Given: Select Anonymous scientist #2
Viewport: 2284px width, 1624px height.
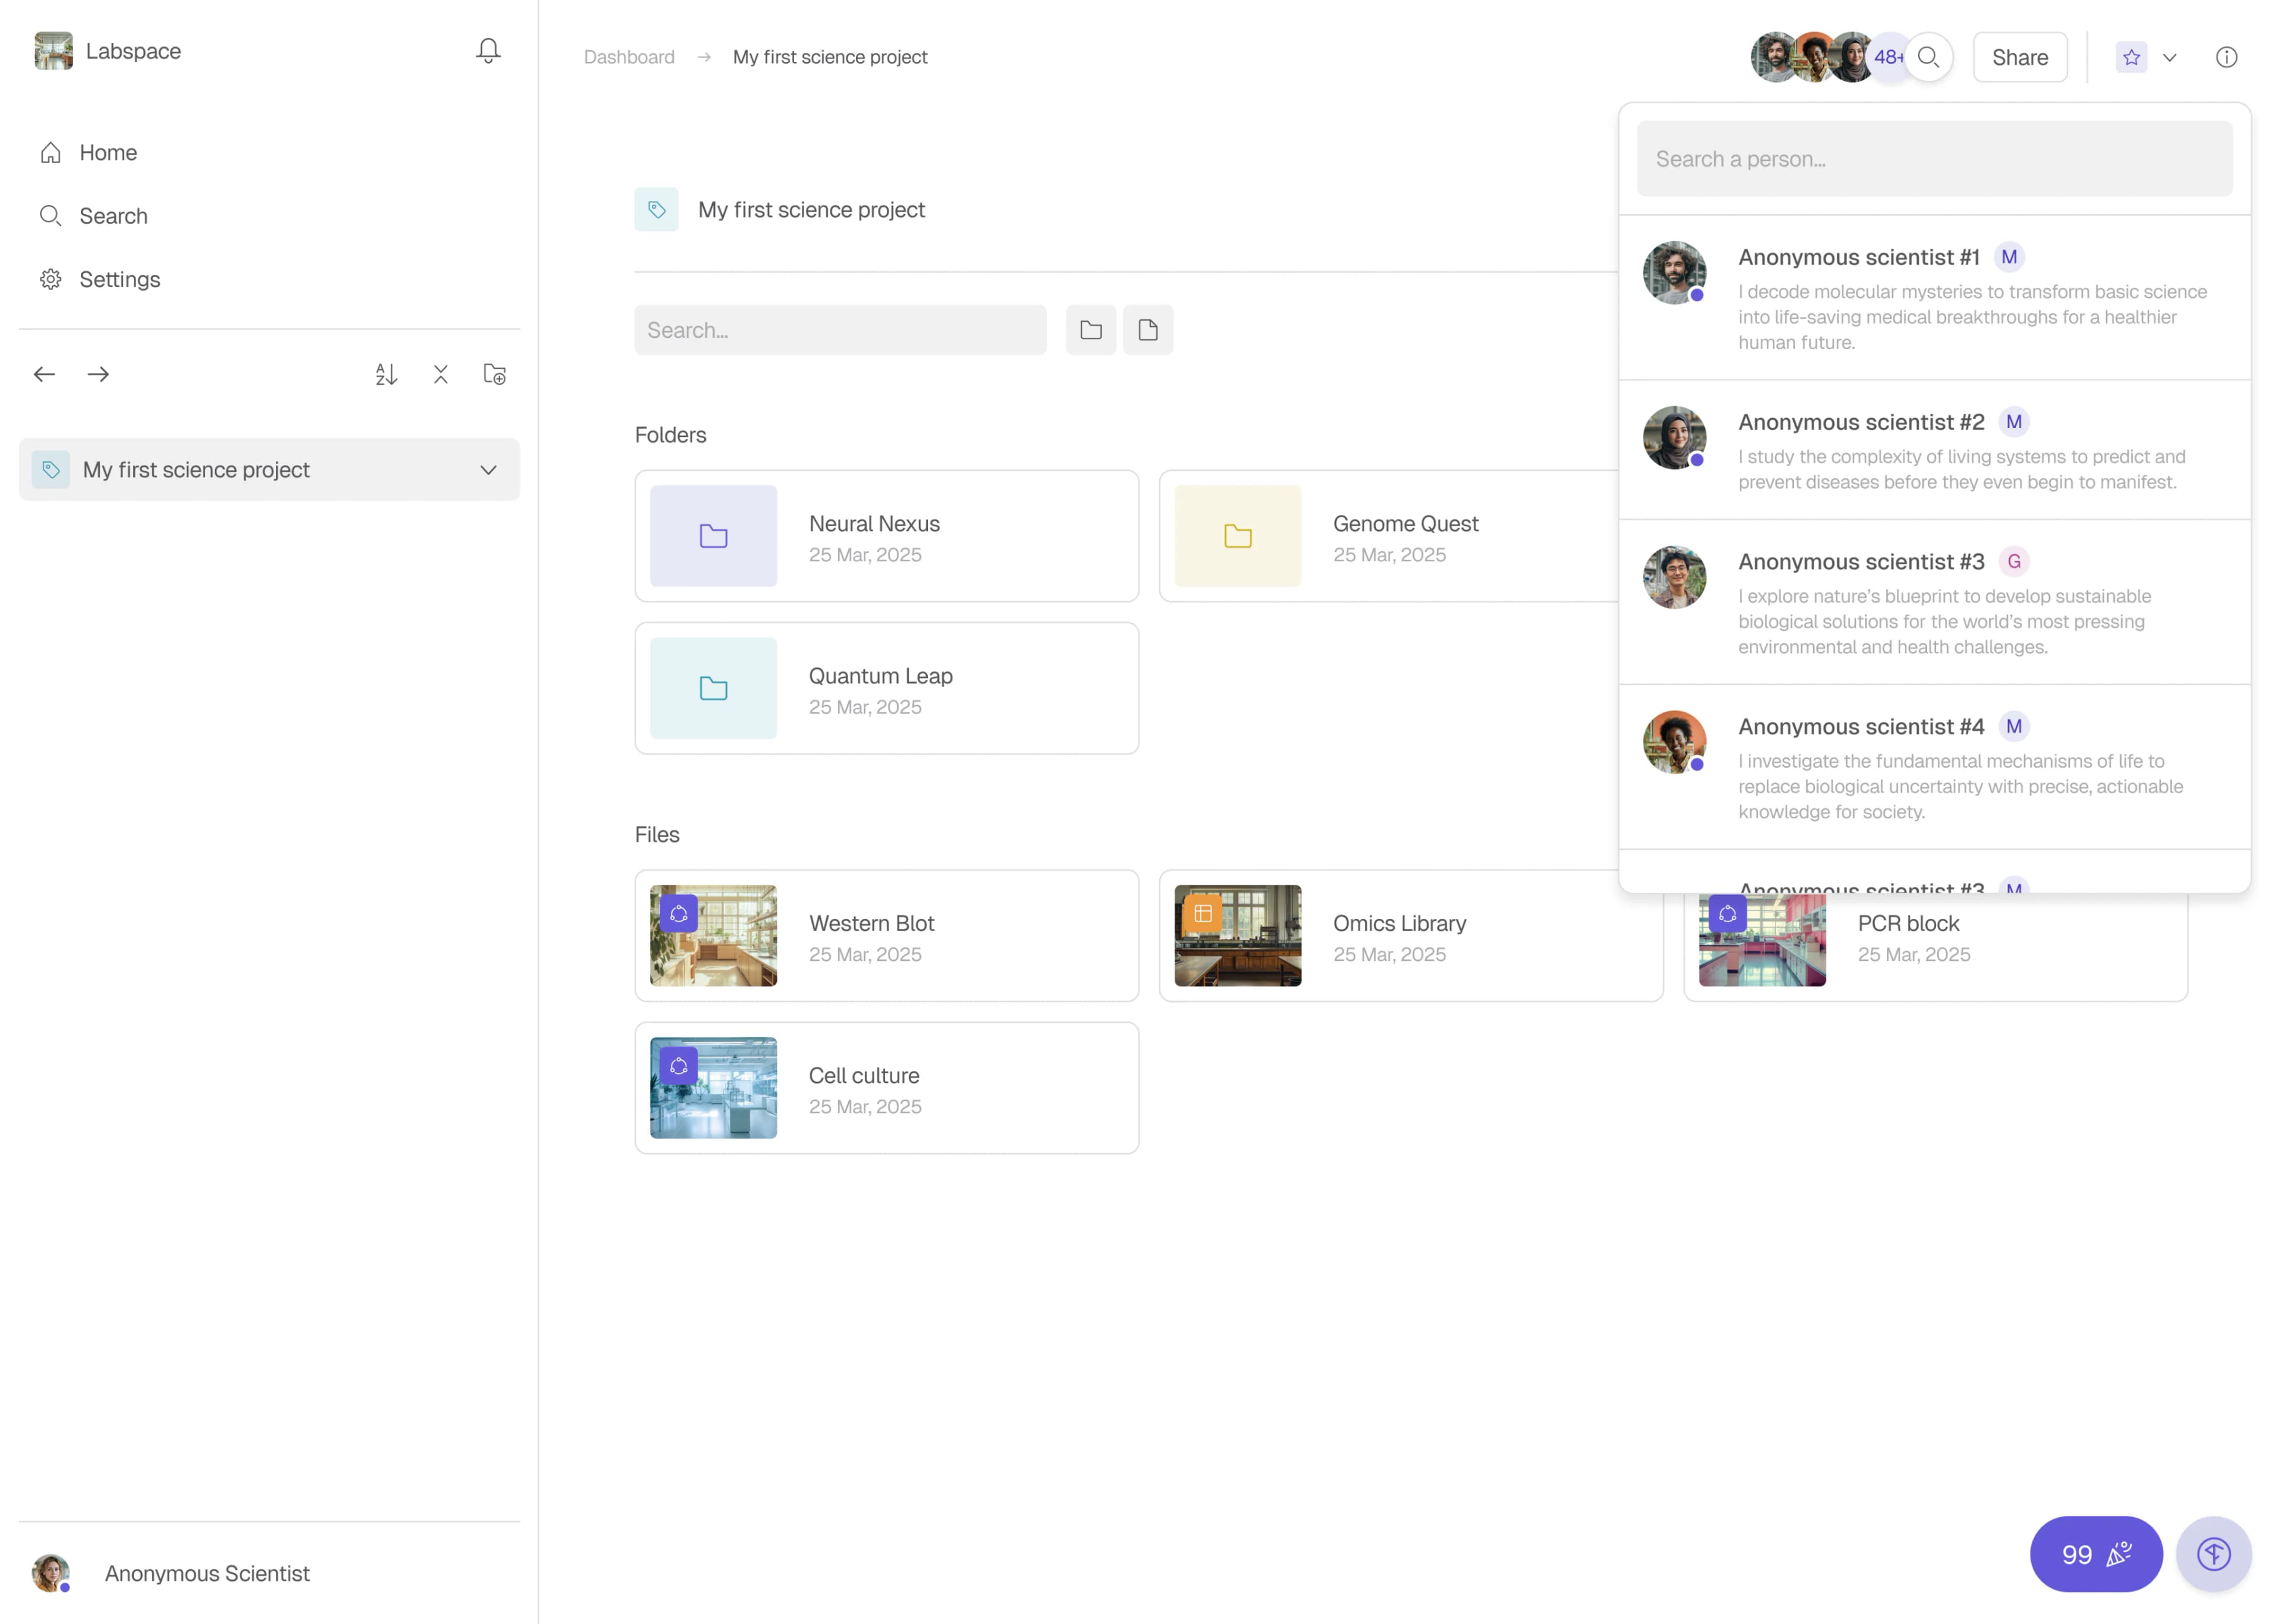Looking at the screenshot, I should 1935,450.
